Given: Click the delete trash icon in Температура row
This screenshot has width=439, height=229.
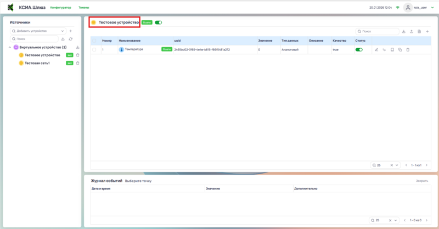Looking at the screenshot, I should [x=408, y=50].
